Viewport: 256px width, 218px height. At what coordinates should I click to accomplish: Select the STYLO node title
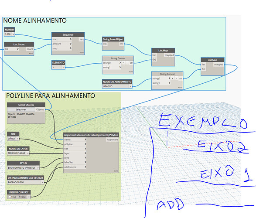point(23,163)
